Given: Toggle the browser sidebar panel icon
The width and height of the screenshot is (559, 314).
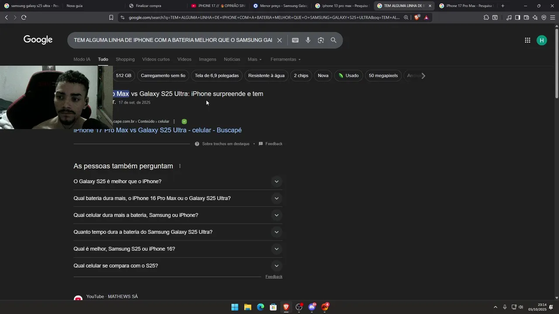Looking at the screenshot, I should [518, 17].
